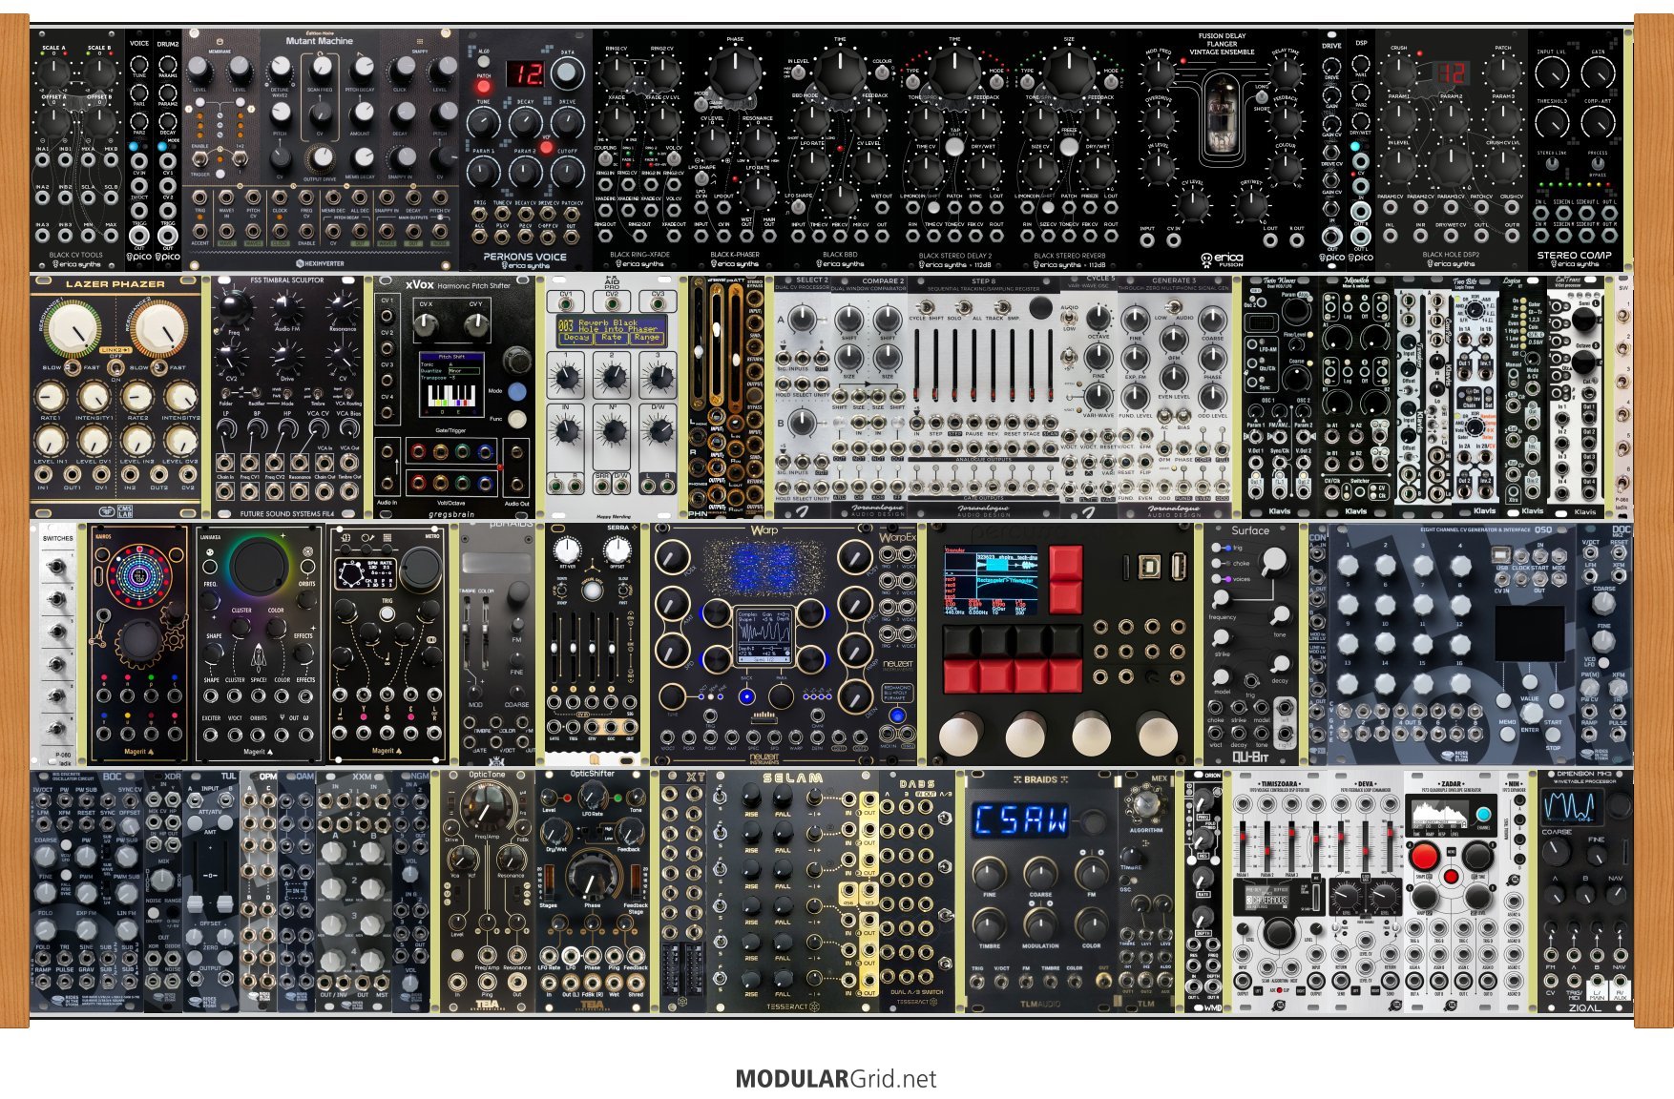The image size is (1674, 1099).
Task: Click the USB-B port on the red-keyed module
Action: 1150,567
